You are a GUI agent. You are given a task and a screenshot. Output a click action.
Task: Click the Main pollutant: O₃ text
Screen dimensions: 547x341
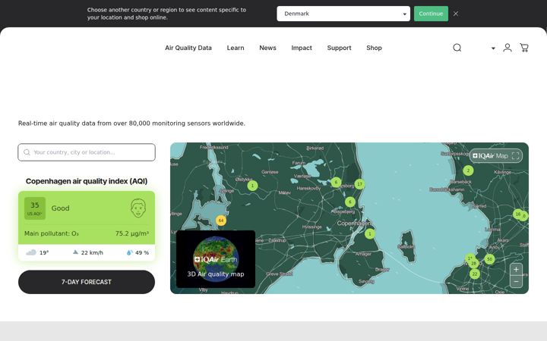pyautogui.click(x=52, y=233)
